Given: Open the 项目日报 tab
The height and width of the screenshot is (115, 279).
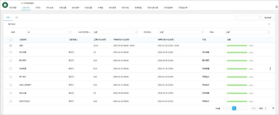Looking at the screenshot, I should click(125, 8).
